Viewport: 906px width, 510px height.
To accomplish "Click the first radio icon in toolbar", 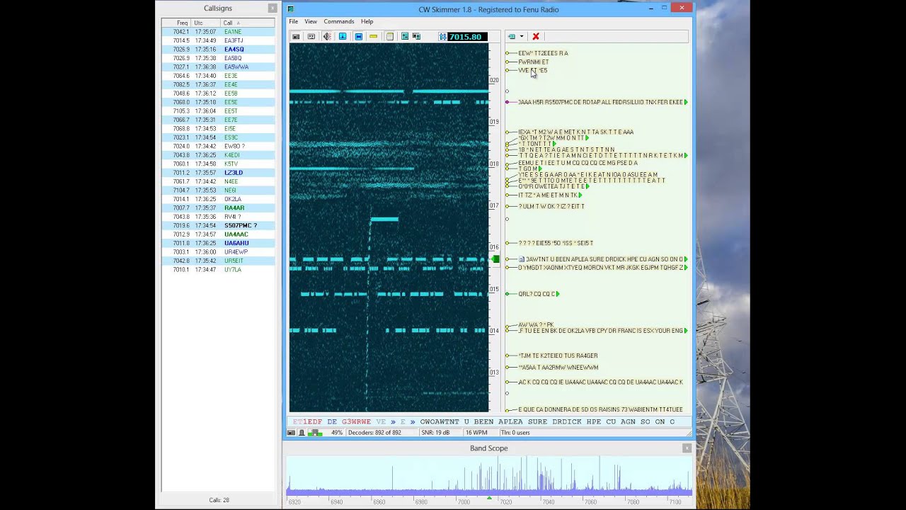I will click(x=296, y=37).
